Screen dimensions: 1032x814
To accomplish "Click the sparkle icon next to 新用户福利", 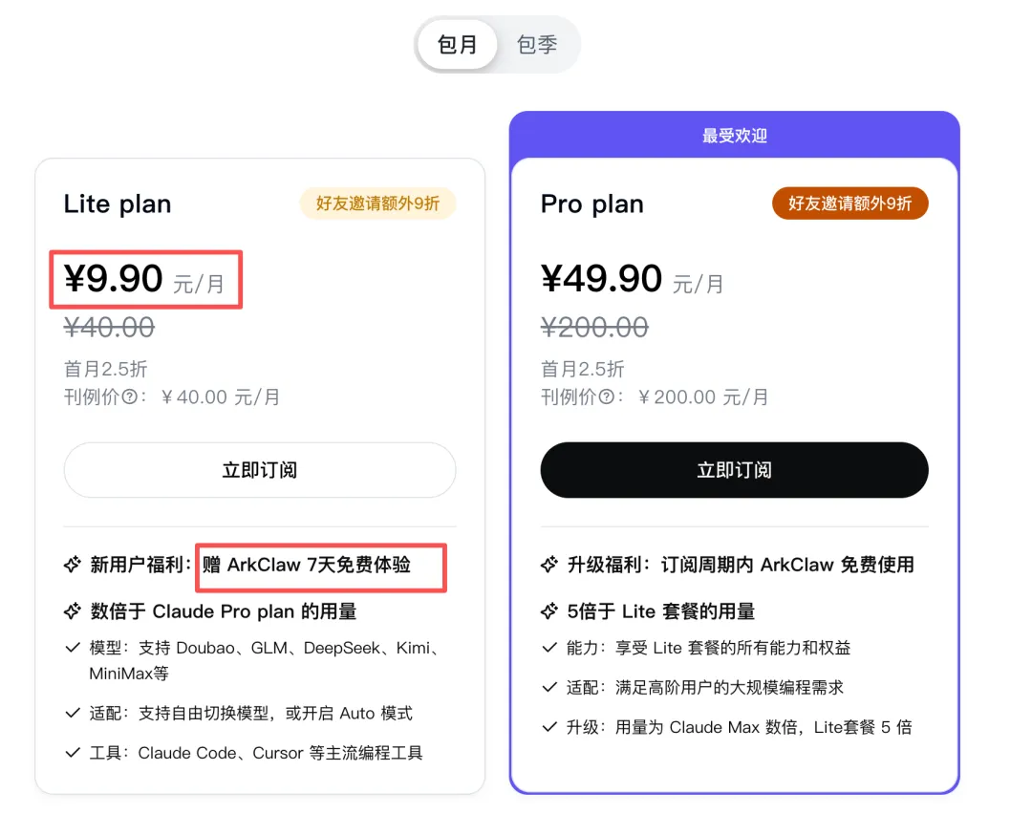I will click(72, 566).
